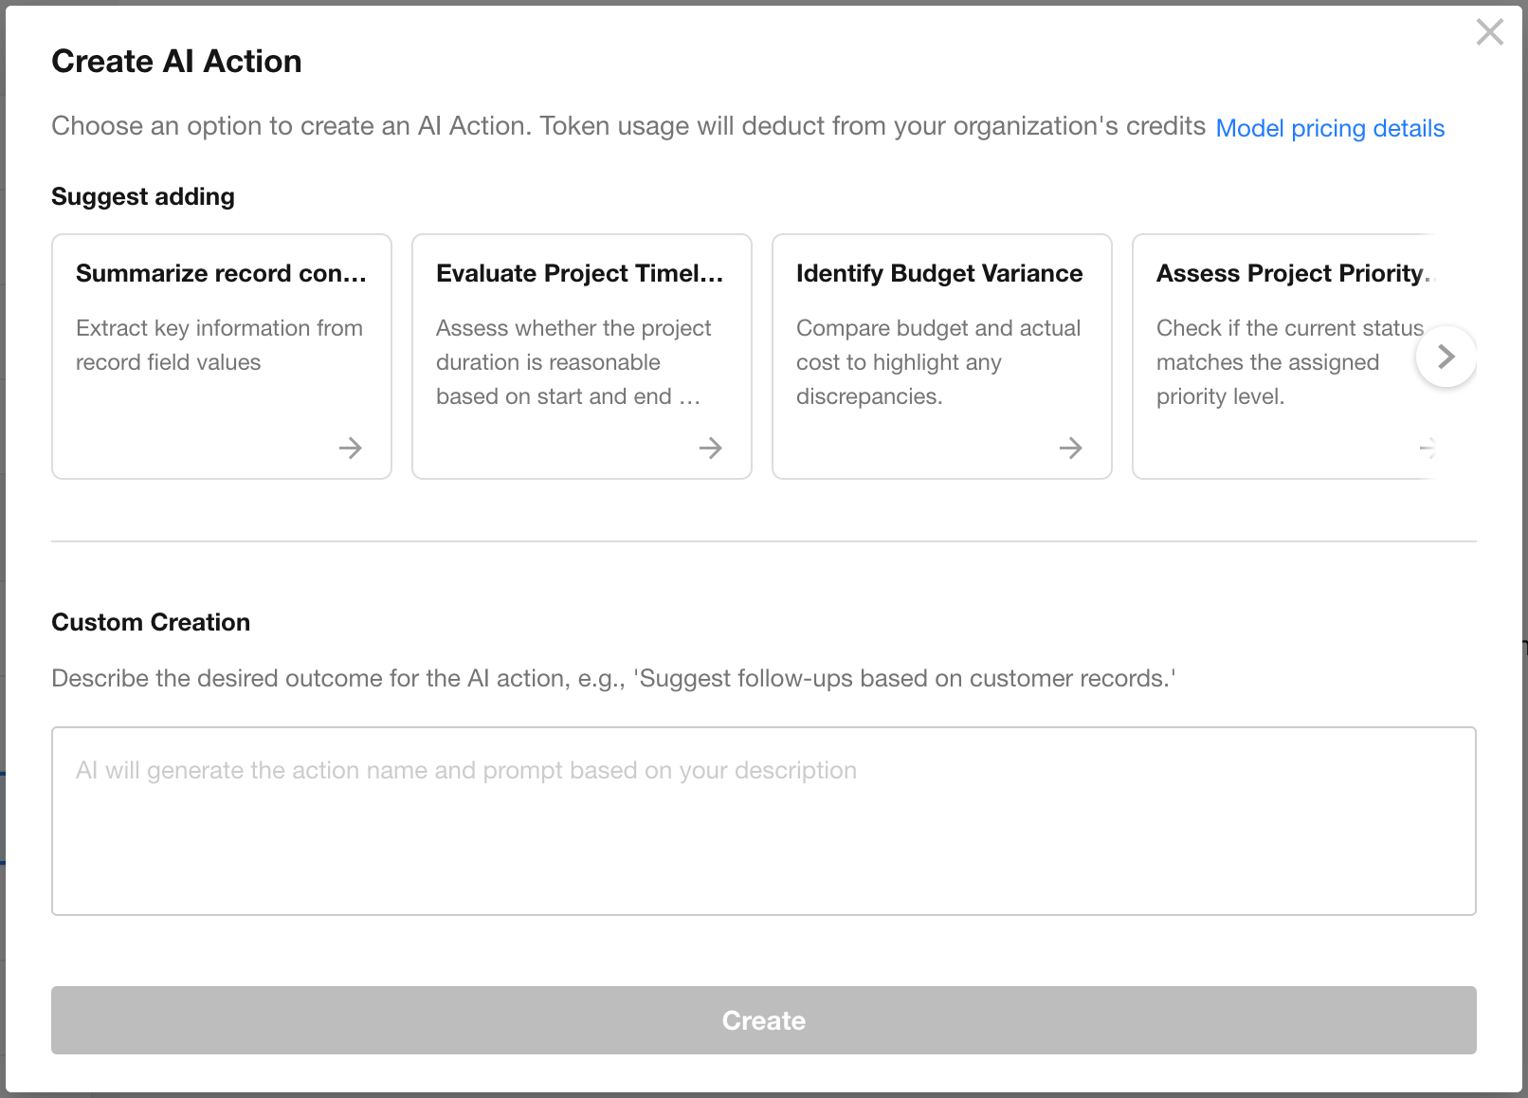Show more suggestions with the right chevron
This screenshot has height=1098, width=1528.
[1446, 357]
